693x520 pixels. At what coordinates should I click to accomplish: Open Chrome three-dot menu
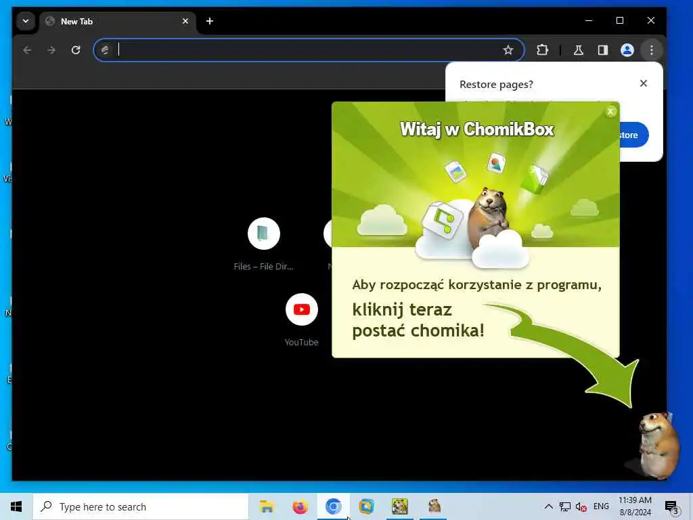(652, 50)
